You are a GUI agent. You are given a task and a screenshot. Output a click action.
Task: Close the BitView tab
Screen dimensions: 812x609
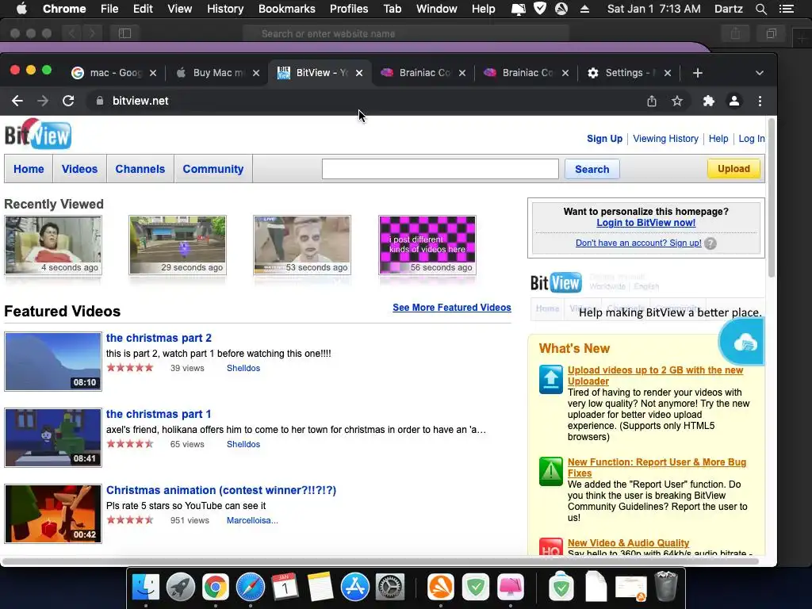tap(359, 73)
